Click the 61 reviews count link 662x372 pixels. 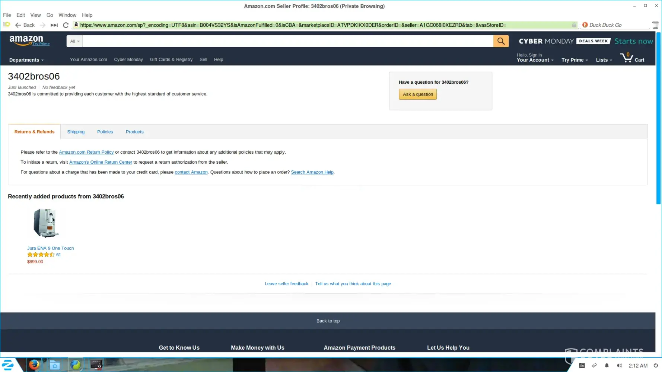click(58, 255)
